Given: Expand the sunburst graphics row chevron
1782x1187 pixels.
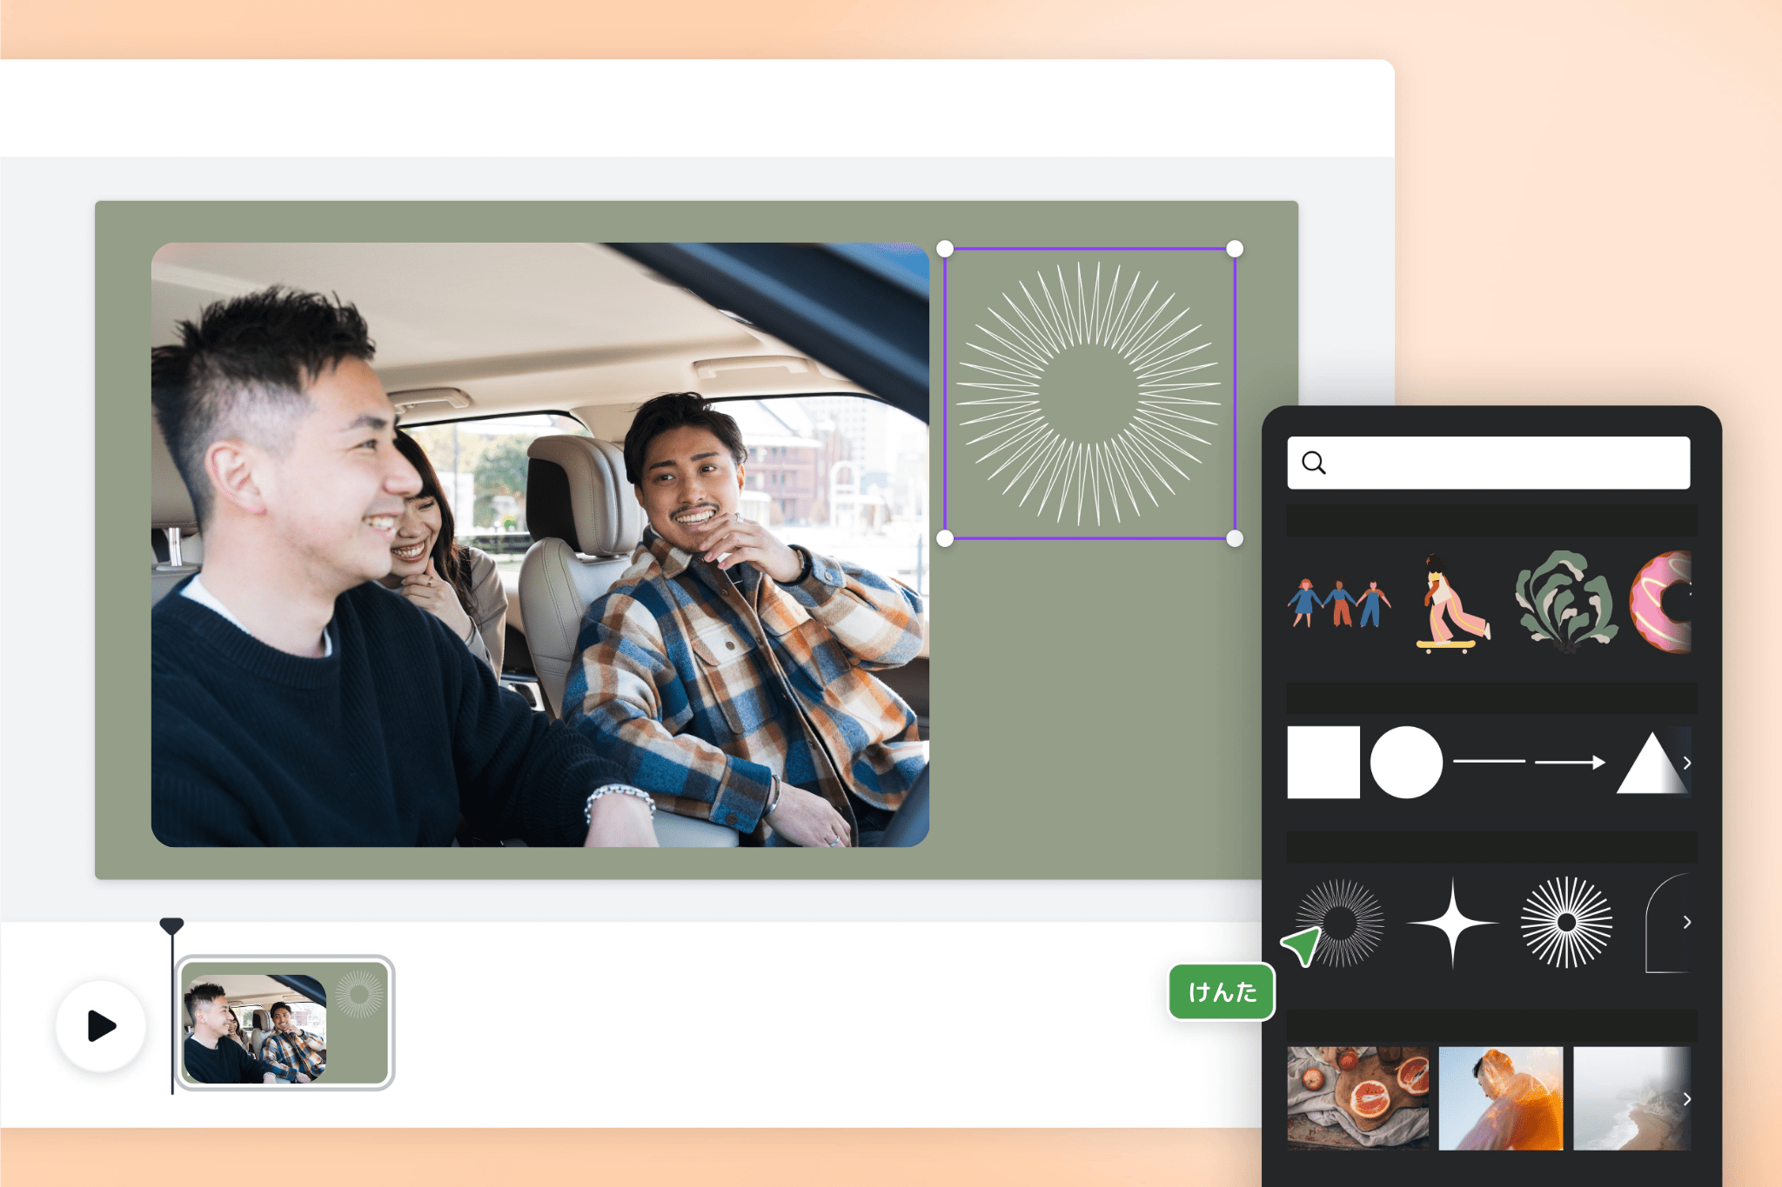Looking at the screenshot, I should click(x=1686, y=922).
